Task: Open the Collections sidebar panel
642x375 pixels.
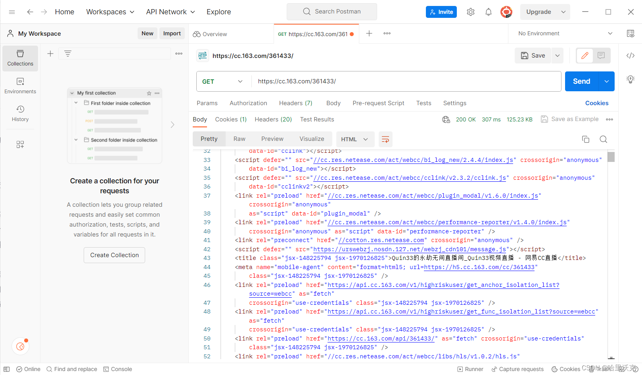Action: (x=20, y=58)
